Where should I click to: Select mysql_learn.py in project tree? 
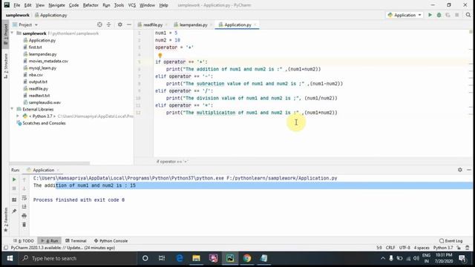pos(42,67)
